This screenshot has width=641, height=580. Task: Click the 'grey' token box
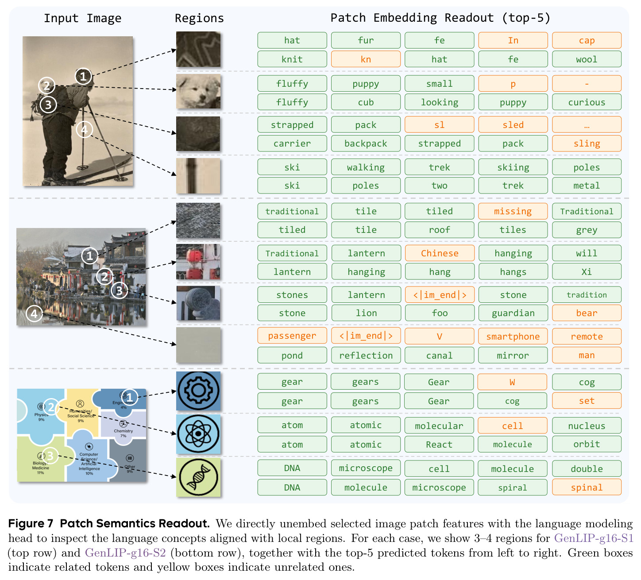click(587, 230)
